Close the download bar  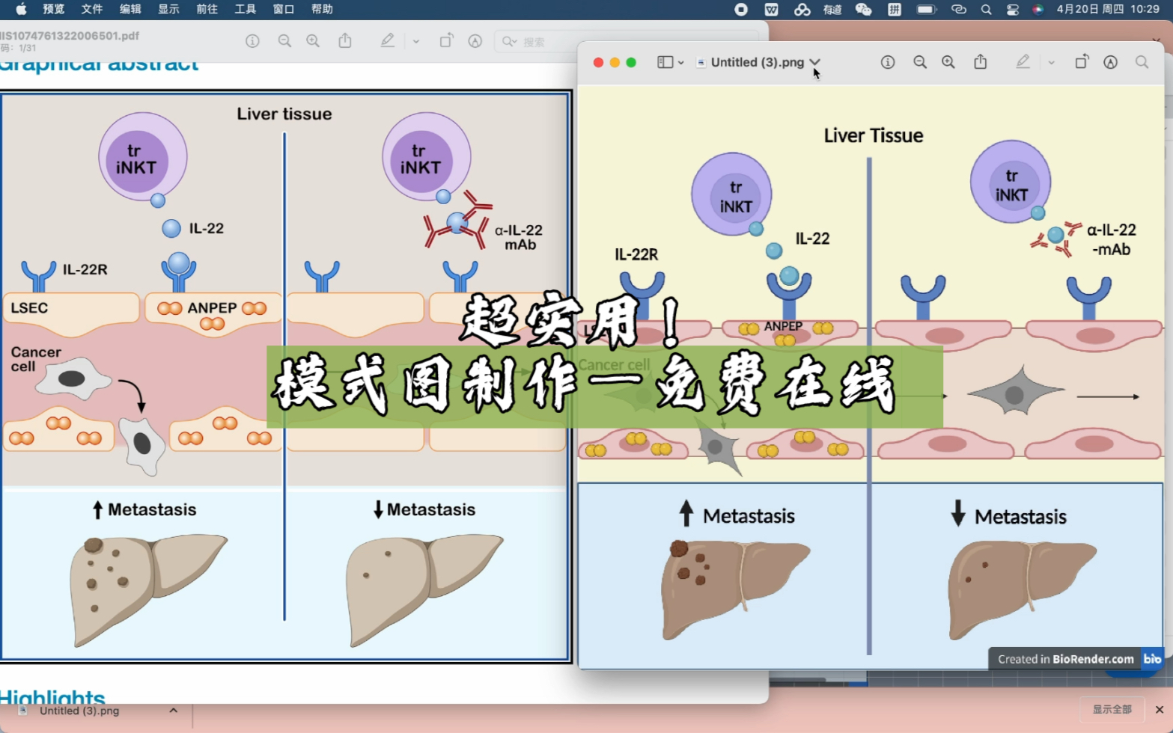(x=1159, y=709)
